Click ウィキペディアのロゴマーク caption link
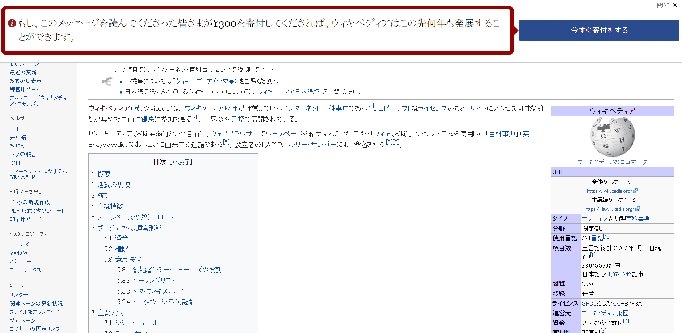The image size is (682, 333). [x=612, y=162]
